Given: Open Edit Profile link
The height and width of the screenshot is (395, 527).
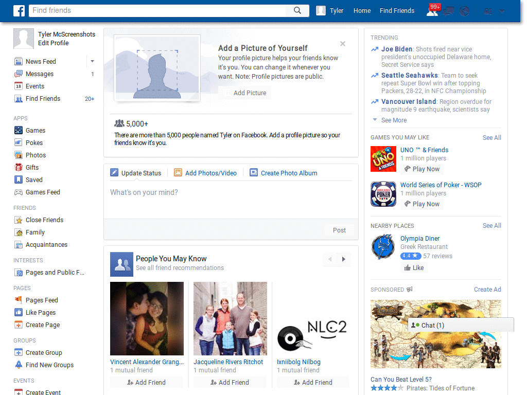Looking at the screenshot, I should (53, 43).
